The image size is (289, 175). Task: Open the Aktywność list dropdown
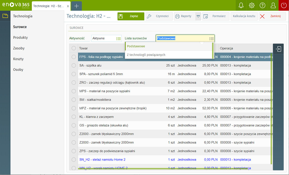pyautogui.click(x=119, y=38)
